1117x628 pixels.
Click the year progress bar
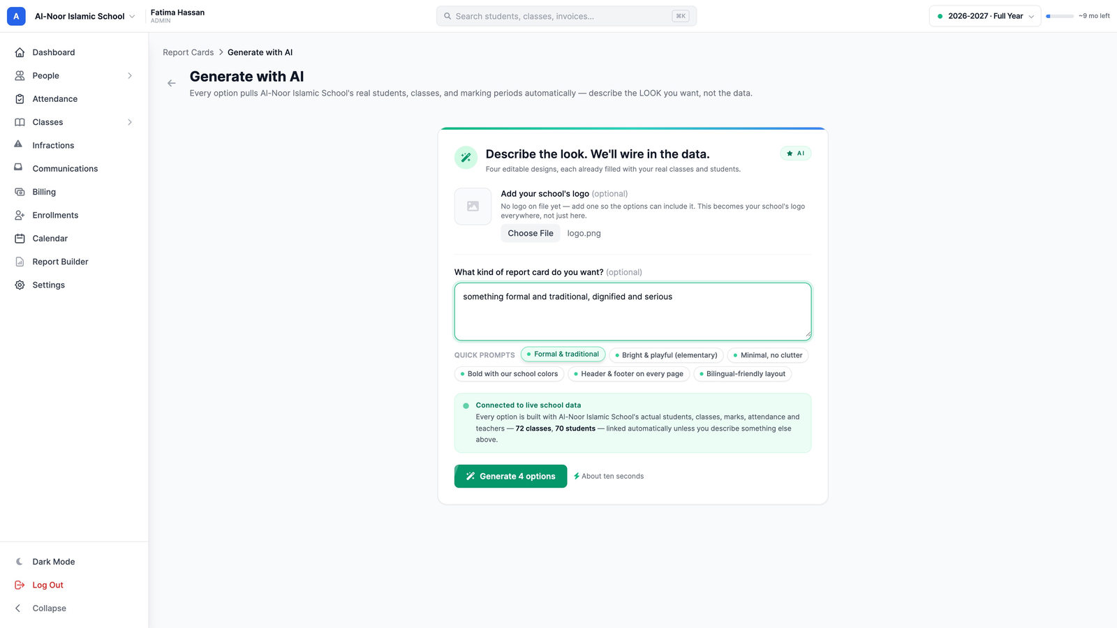coord(1060,16)
